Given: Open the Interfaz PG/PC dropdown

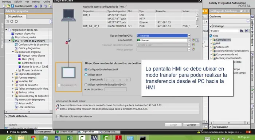Looking at the screenshot, I should tap(189, 40).
